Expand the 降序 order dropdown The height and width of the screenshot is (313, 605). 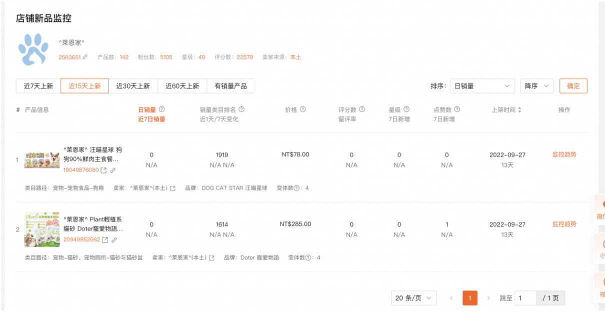point(536,85)
